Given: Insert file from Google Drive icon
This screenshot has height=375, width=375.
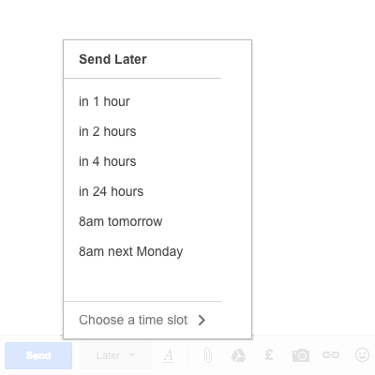Looking at the screenshot, I should [x=238, y=355].
